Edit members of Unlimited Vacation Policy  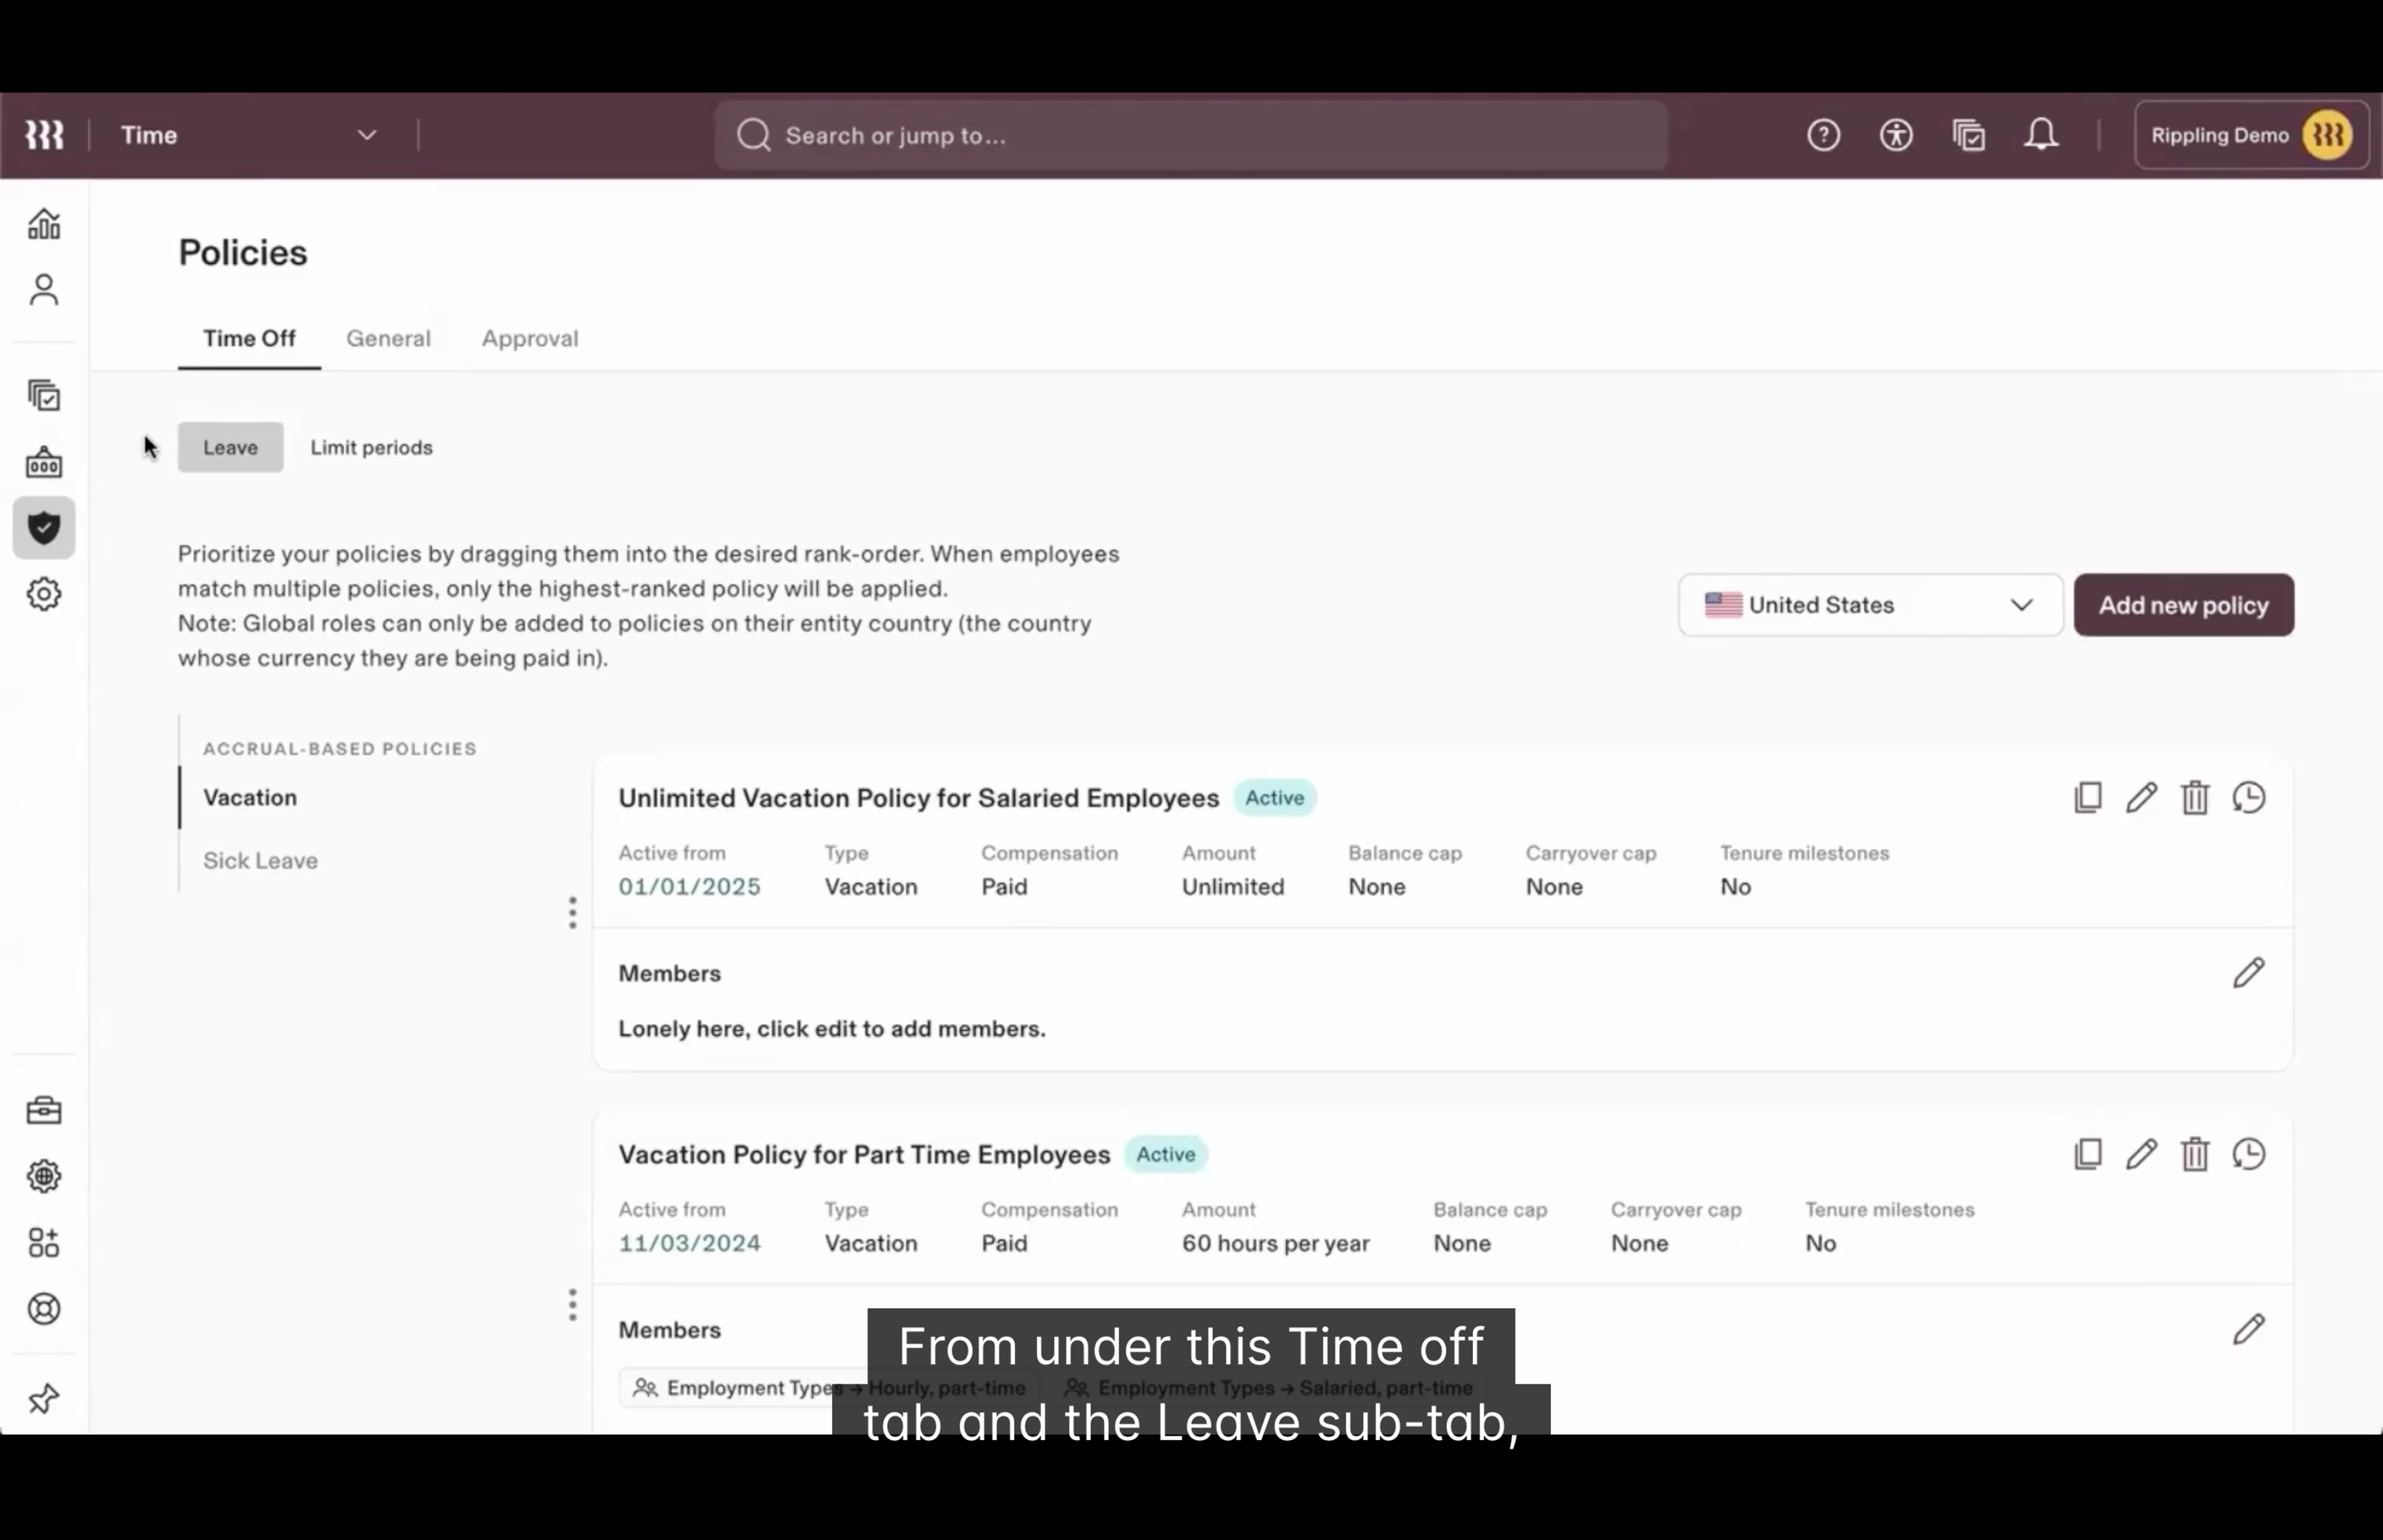[2249, 973]
